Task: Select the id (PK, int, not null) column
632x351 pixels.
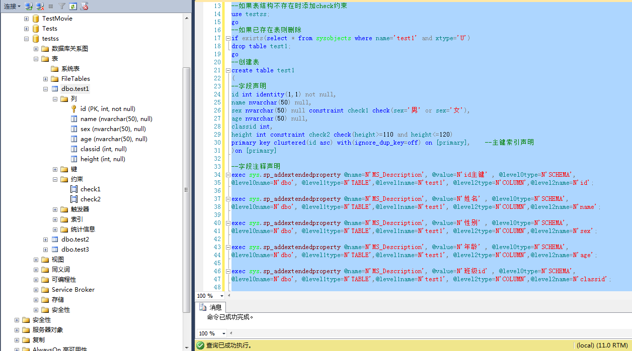Action: point(108,109)
